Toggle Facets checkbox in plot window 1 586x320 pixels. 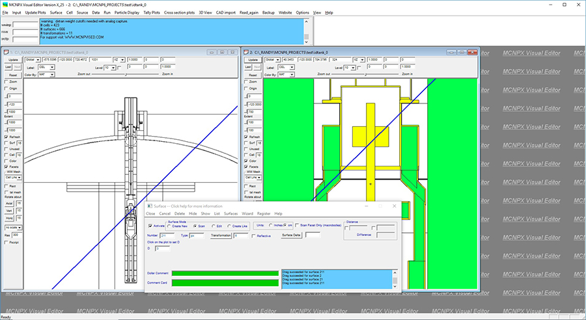pos(6,167)
